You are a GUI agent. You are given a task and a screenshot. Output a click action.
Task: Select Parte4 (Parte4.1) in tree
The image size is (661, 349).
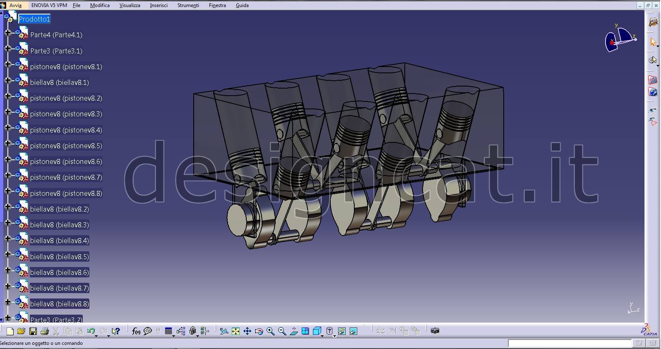point(56,35)
